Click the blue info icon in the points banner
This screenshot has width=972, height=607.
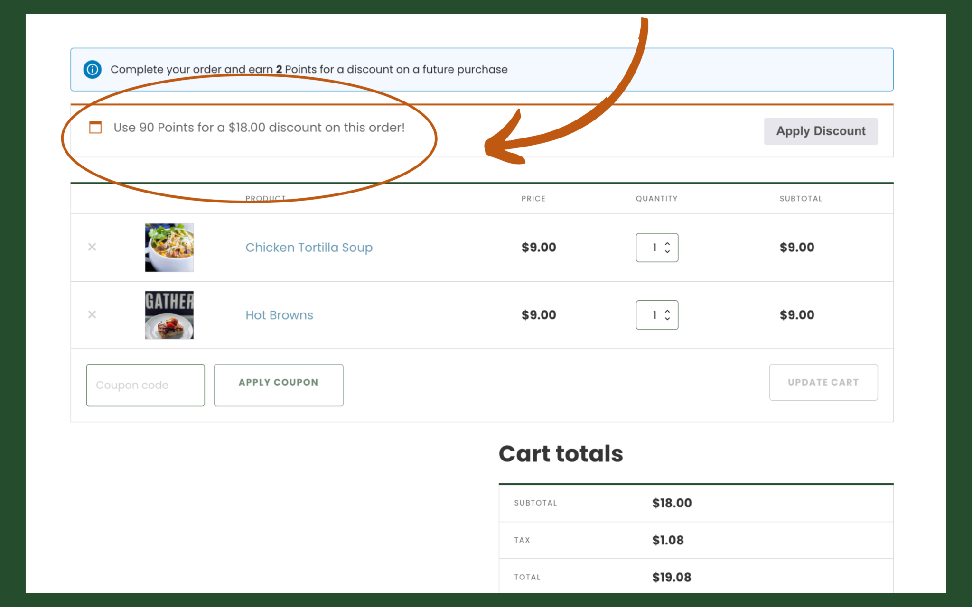click(x=92, y=69)
